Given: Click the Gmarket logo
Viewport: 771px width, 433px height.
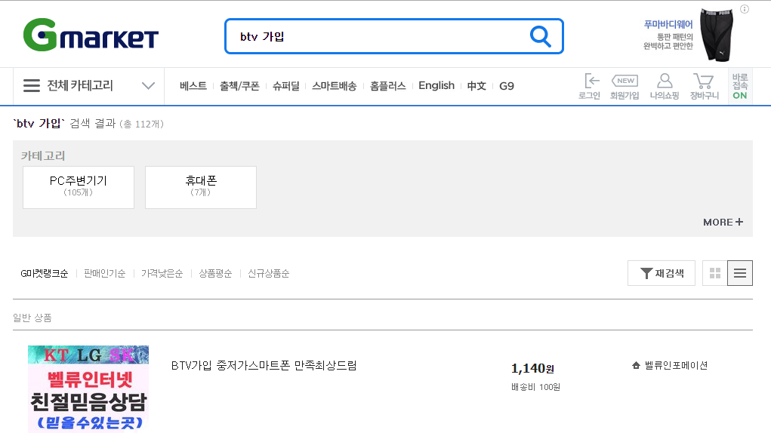Looking at the screenshot, I should (x=91, y=35).
